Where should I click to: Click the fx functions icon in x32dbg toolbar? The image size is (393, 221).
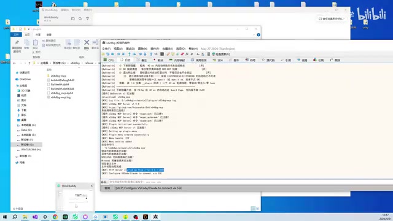tap(187, 54)
